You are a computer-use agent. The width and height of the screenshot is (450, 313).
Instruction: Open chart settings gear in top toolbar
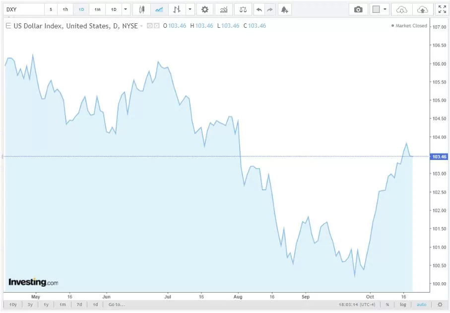[x=205, y=9]
